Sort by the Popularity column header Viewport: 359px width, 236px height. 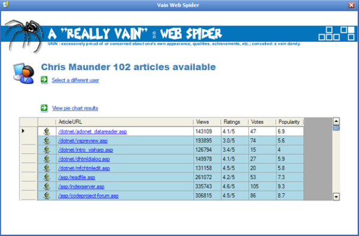pyautogui.click(x=290, y=122)
